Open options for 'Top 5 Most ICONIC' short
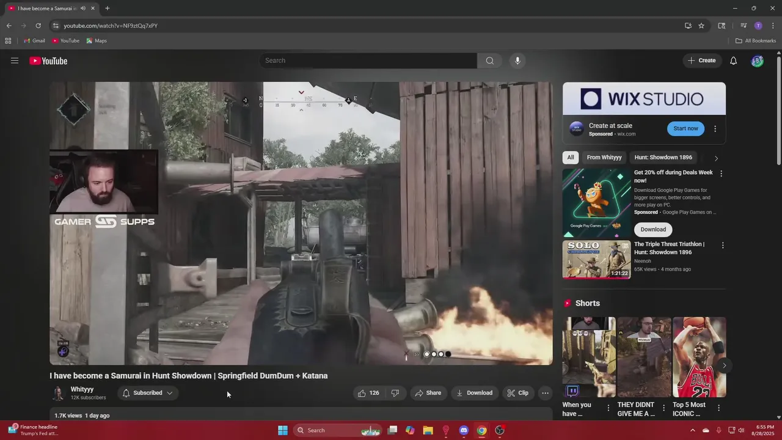This screenshot has height=440, width=782. click(718, 408)
